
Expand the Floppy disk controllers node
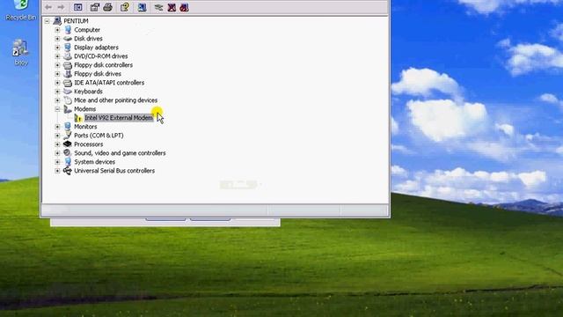click(x=57, y=65)
